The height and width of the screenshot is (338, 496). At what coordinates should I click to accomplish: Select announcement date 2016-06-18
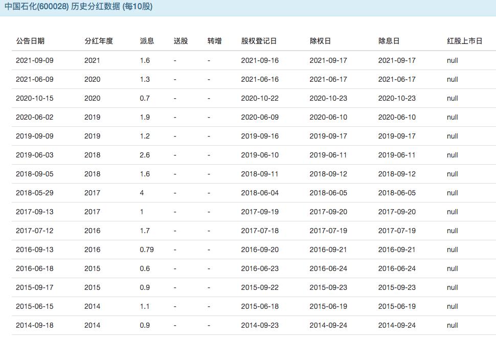pos(35,268)
